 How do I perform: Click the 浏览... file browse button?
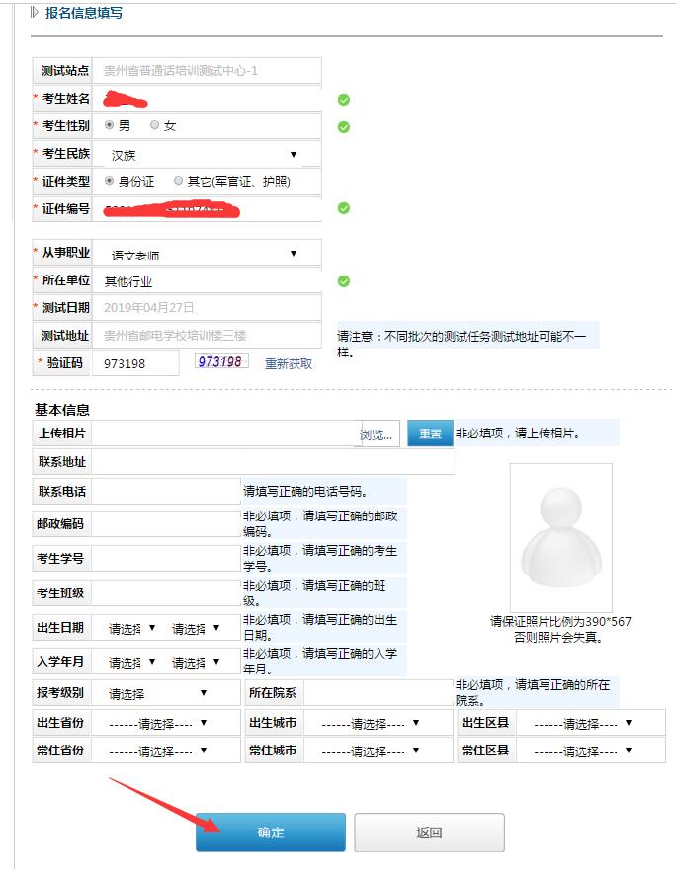pyautogui.click(x=378, y=434)
